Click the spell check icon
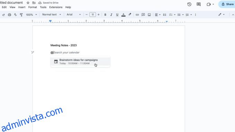235x132 pixels. [x=15, y=15]
